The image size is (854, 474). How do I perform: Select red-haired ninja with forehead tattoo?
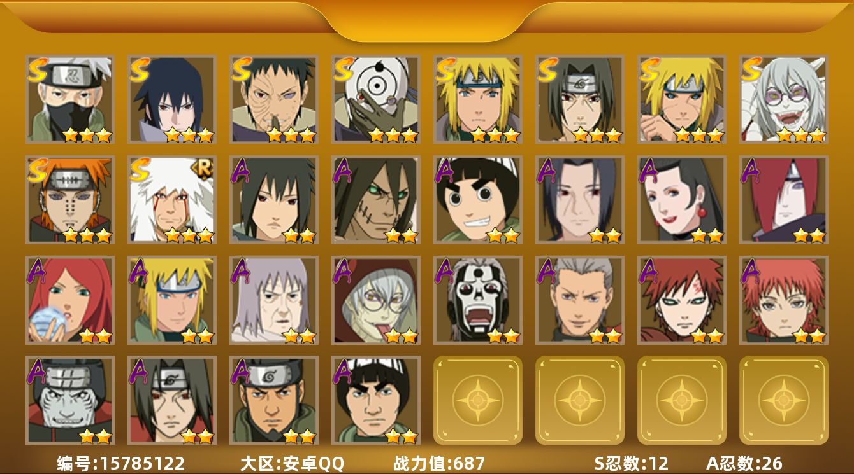(x=682, y=300)
